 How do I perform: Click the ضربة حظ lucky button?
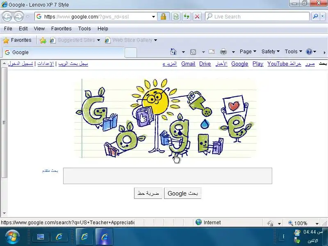(148, 193)
